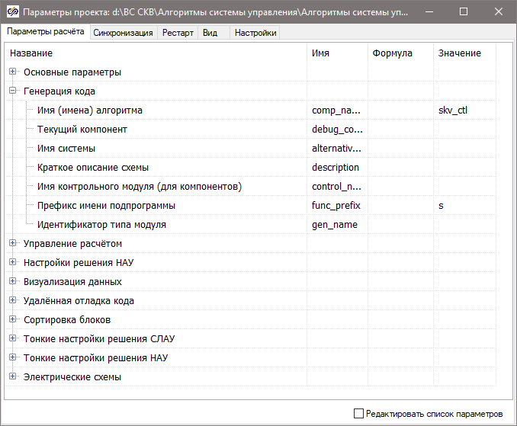Select the Имя системы row

click(x=66, y=149)
